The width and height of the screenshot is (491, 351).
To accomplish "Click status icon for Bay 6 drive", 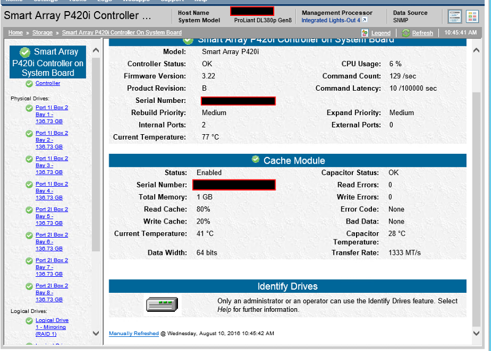I will pyautogui.click(x=29, y=235).
